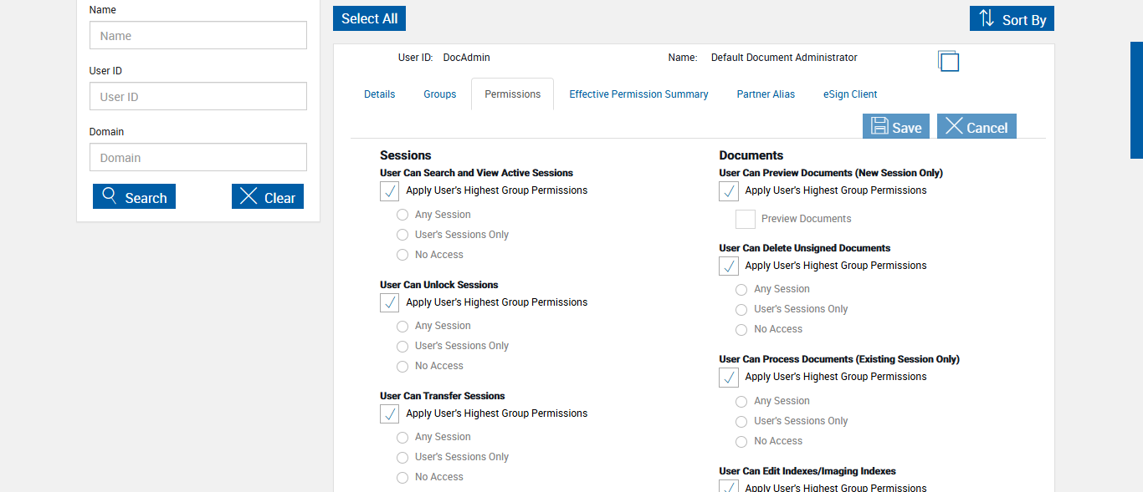Uncheck group permissions under User Can Unlock Sessions
This screenshot has height=492, width=1143.
point(389,302)
